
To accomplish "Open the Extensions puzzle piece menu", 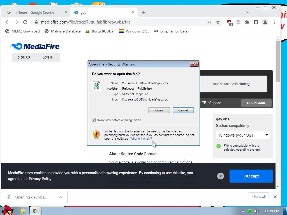I will [x=247, y=22].
